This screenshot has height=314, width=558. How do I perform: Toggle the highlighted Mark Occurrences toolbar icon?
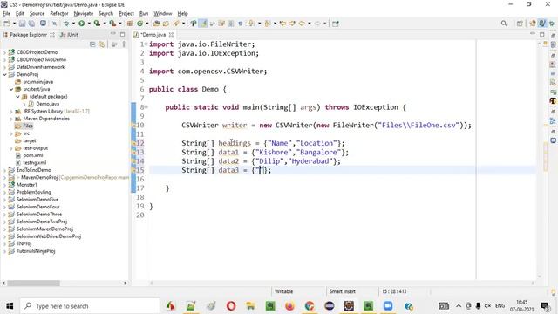click(203, 24)
